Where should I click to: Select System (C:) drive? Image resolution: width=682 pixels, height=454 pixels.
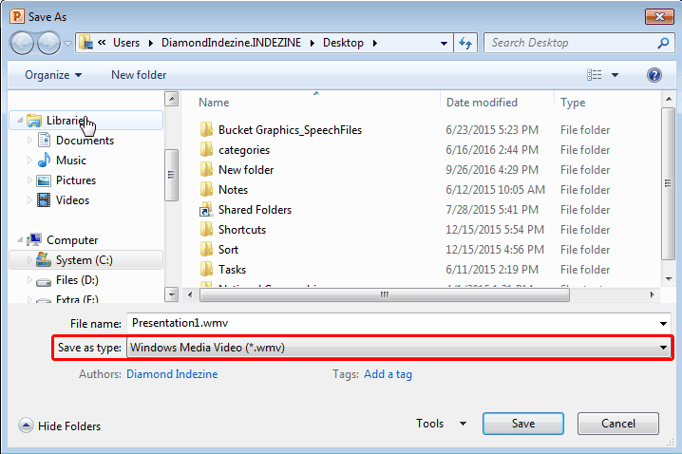point(86,260)
